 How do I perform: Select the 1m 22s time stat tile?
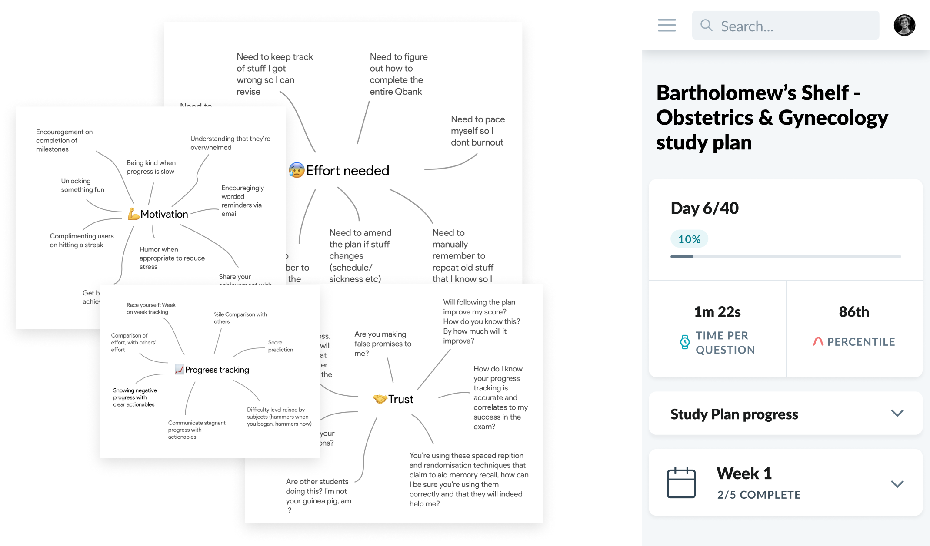(x=717, y=329)
